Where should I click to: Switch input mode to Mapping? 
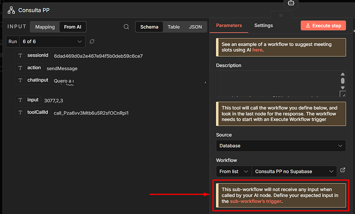coord(45,27)
